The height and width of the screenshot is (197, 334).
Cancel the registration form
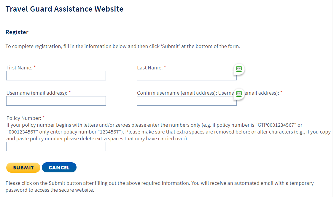(x=59, y=168)
